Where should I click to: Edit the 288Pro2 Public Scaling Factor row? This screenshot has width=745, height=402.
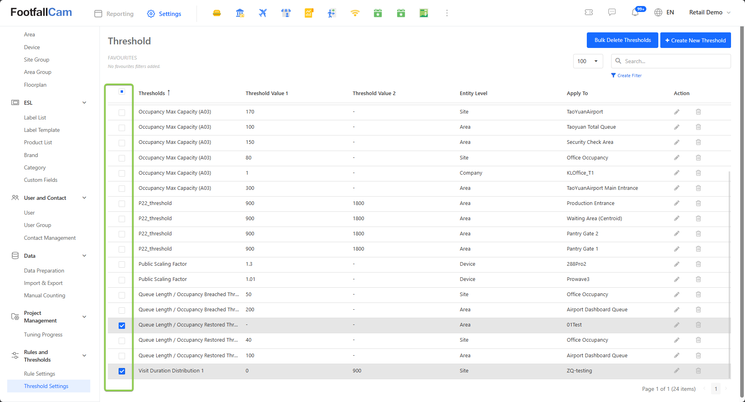[x=677, y=264]
